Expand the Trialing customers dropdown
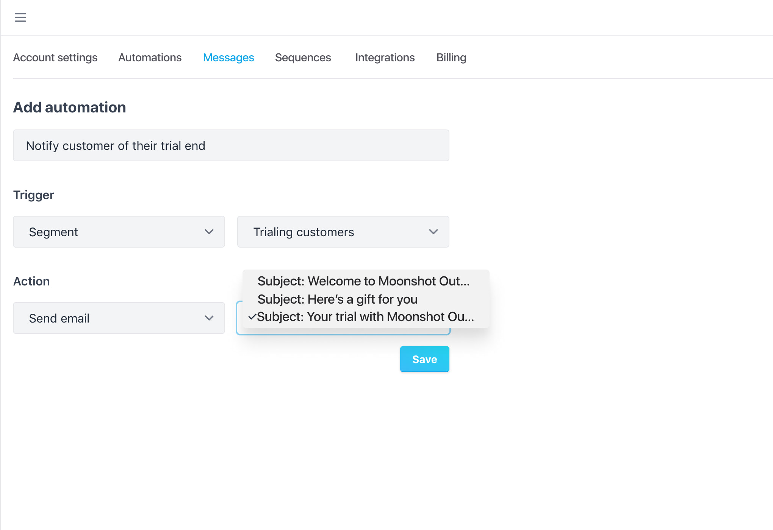Image resolution: width=773 pixels, height=530 pixels. tap(343, 232)
